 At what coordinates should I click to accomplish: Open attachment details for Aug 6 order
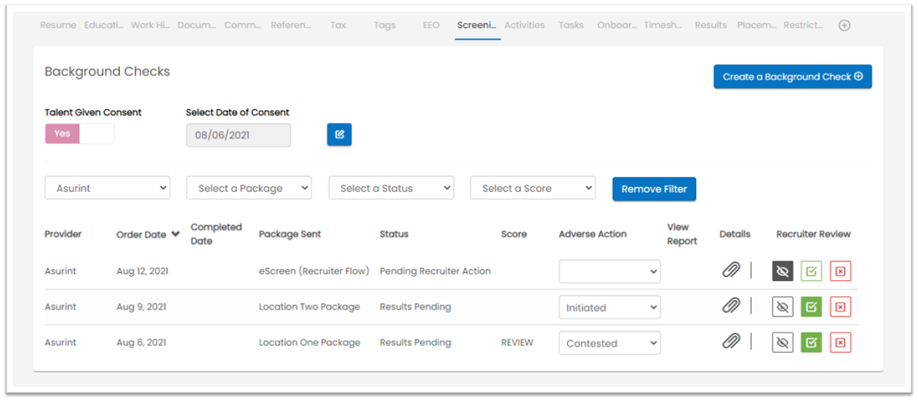click(x=731, y=341)
